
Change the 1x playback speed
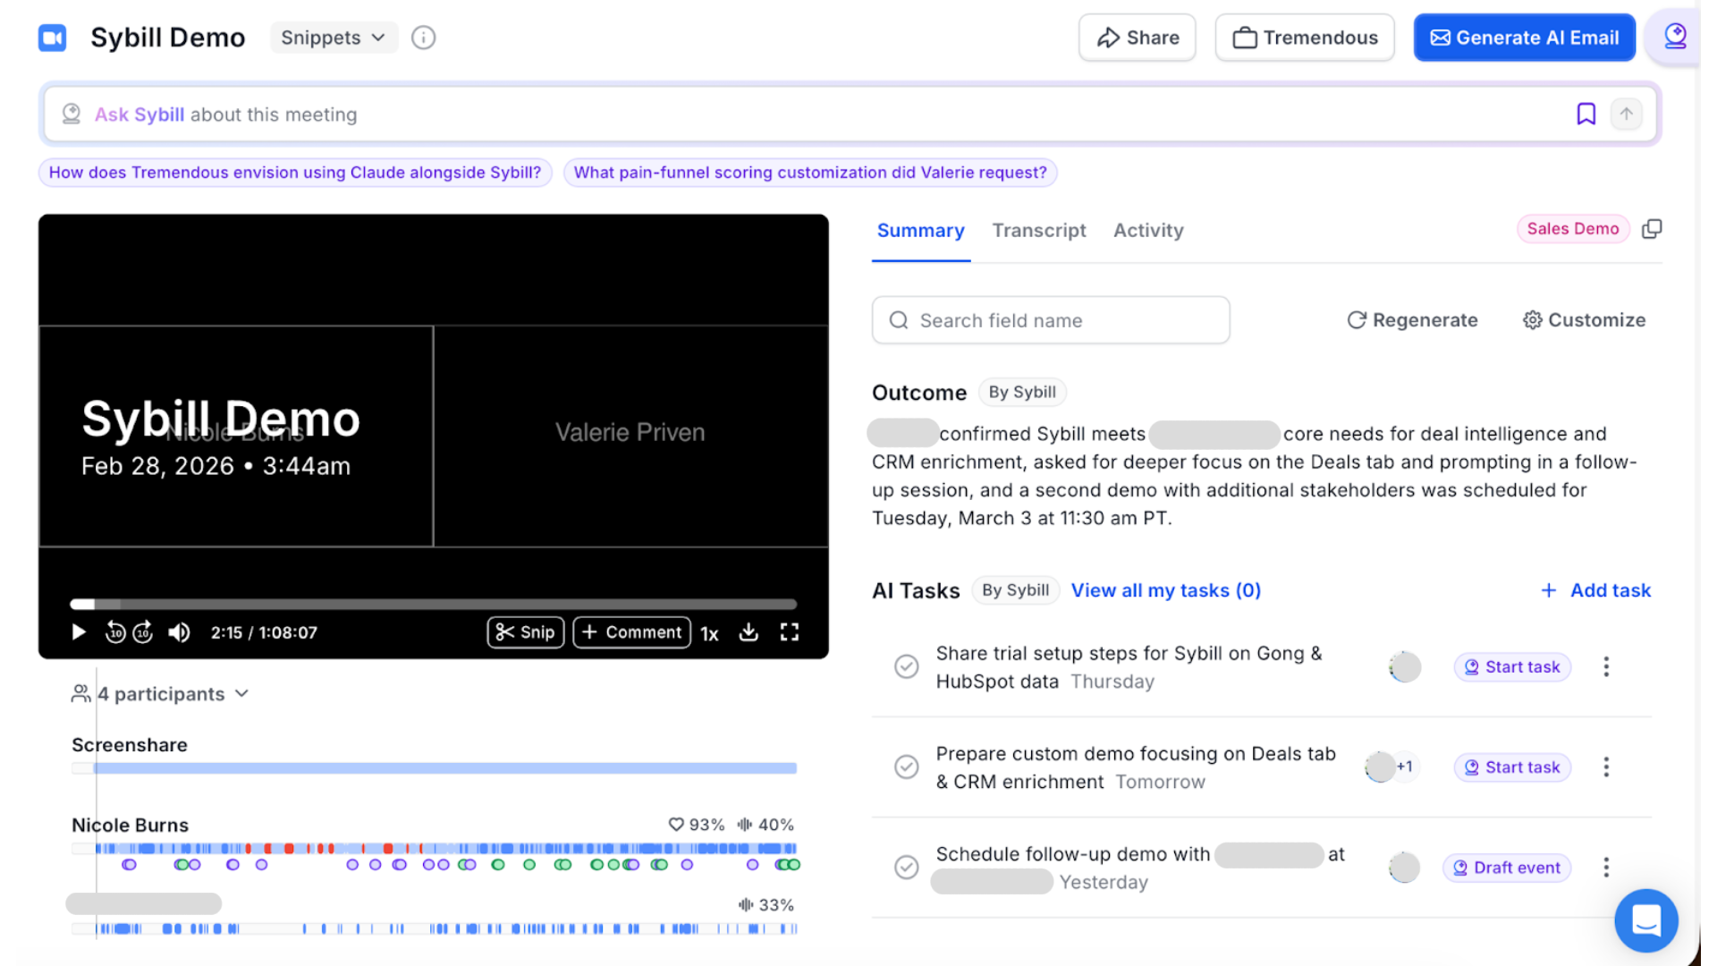[709, 633]
